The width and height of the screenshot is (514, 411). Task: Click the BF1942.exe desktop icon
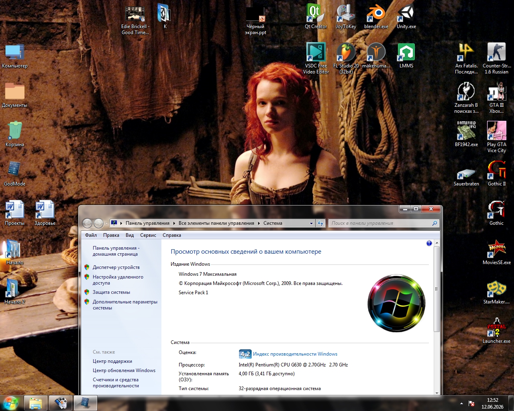pyautogui.click(x=466, y=134)
